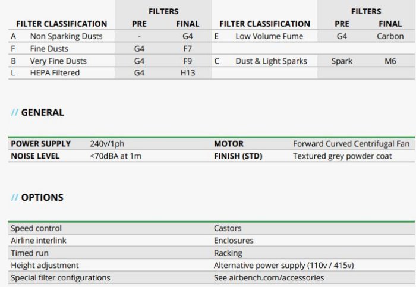Click the Airline interlink option
This screenshot has width=416, height=287.
coord(39,241)
